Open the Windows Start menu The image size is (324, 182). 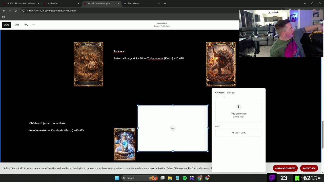[117, 178]
